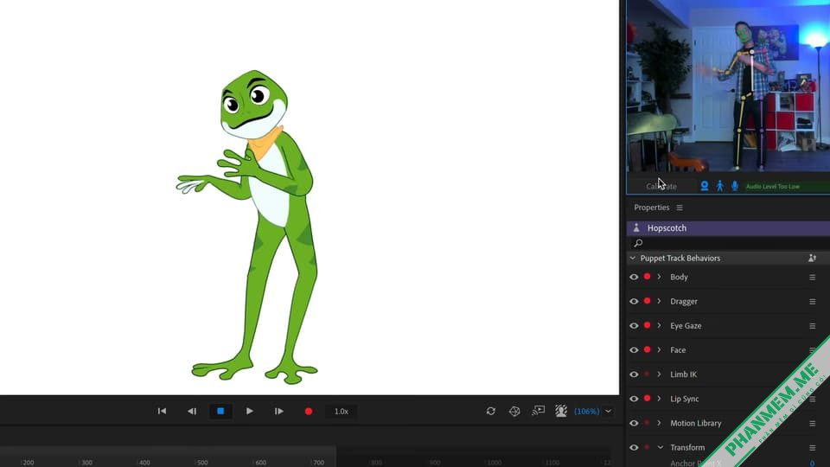830x467 pixels.
Task: Step forward one frame
Action: pyautogui.click(x=278, y=411)
